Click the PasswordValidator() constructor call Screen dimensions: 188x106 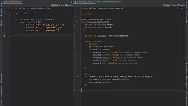119,36
